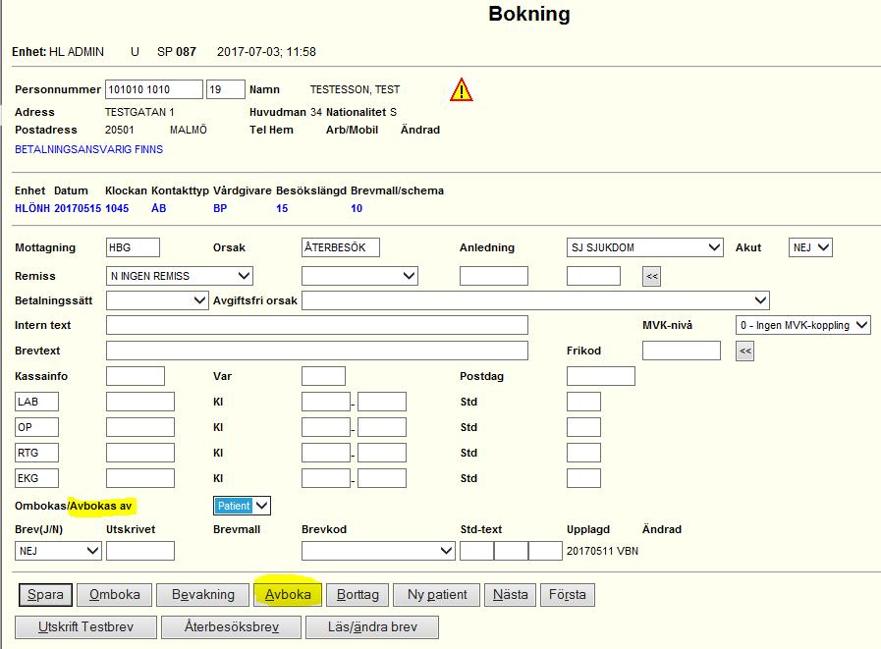Expand the Remiss dropdown N INGEN REMISS
This screenshot has width=881, height=649.
179,276
